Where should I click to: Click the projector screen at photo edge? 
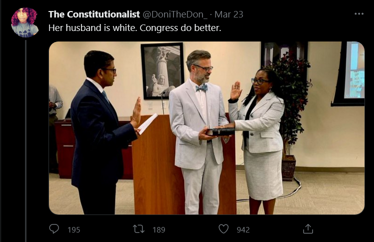[x=349, y=73]
